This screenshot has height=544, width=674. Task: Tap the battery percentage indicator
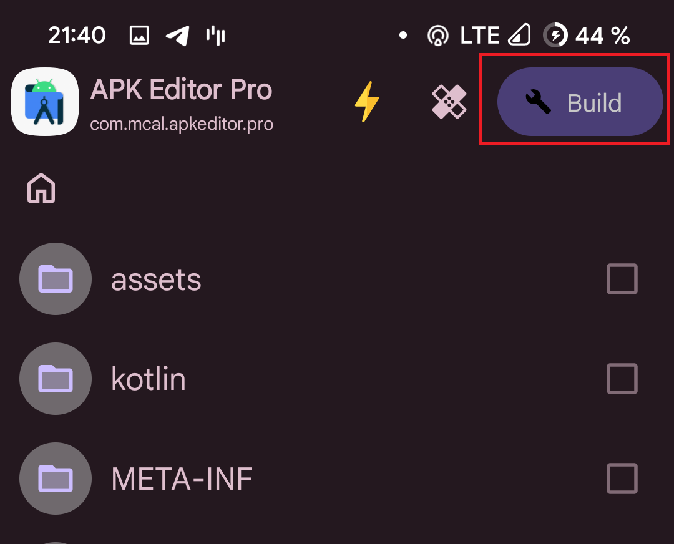[x=602, y=35]
